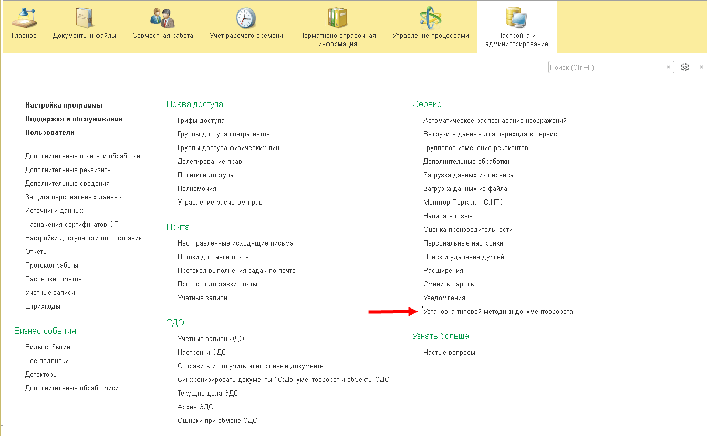Open Назначения сертификатов ЭП
Viewport: 707px width, 436px height.
(72, 225)
